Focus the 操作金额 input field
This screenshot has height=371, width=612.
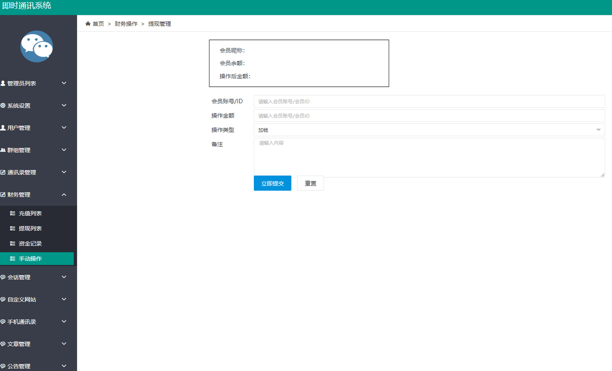click(x=429, y=115)
